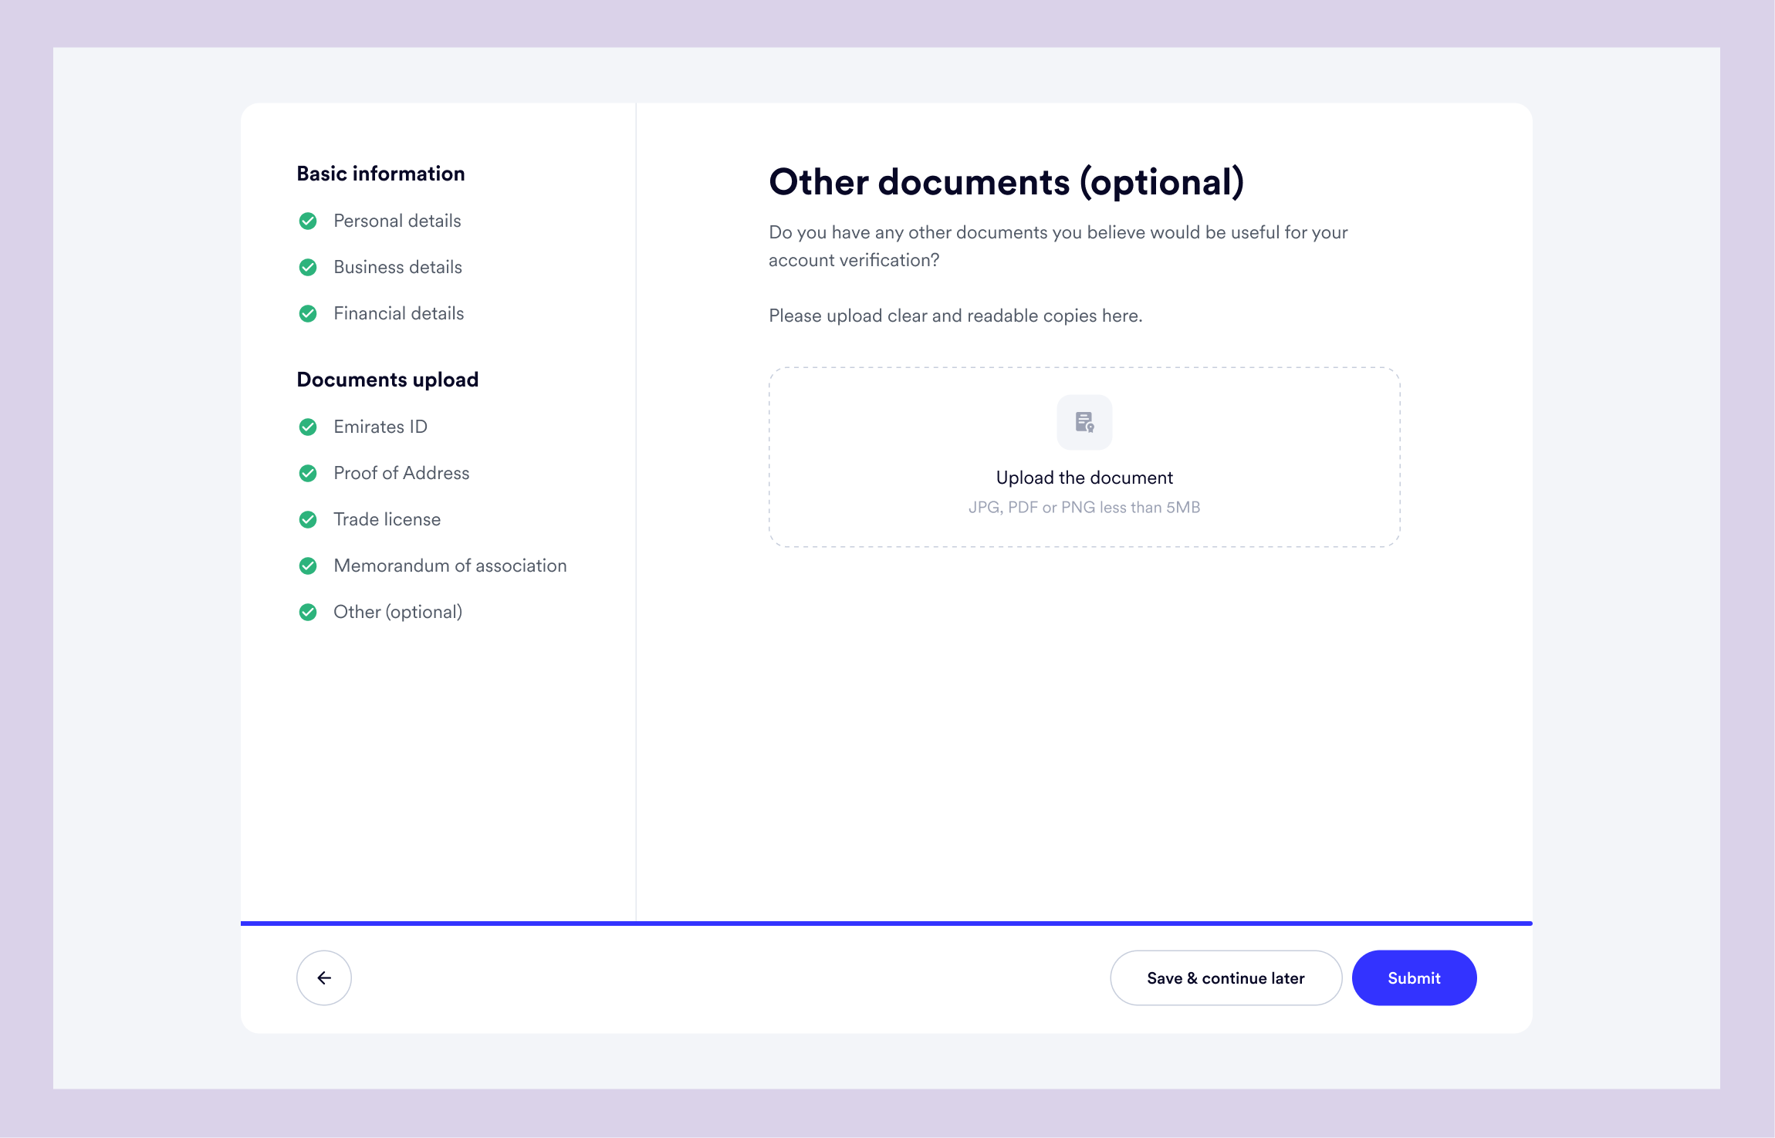The image size is (1775, 1138).
Task: Click checkmark next to Memorandum of association
Action: [308, 566]
